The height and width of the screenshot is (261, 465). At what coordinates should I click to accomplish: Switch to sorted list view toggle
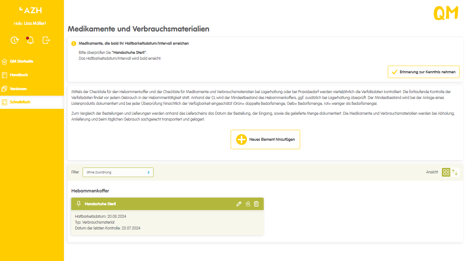tap(455, 172)
